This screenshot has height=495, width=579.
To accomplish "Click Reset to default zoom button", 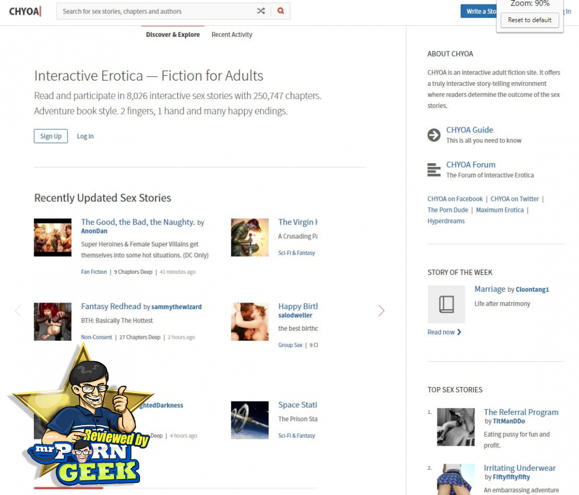I will (529, 20).
